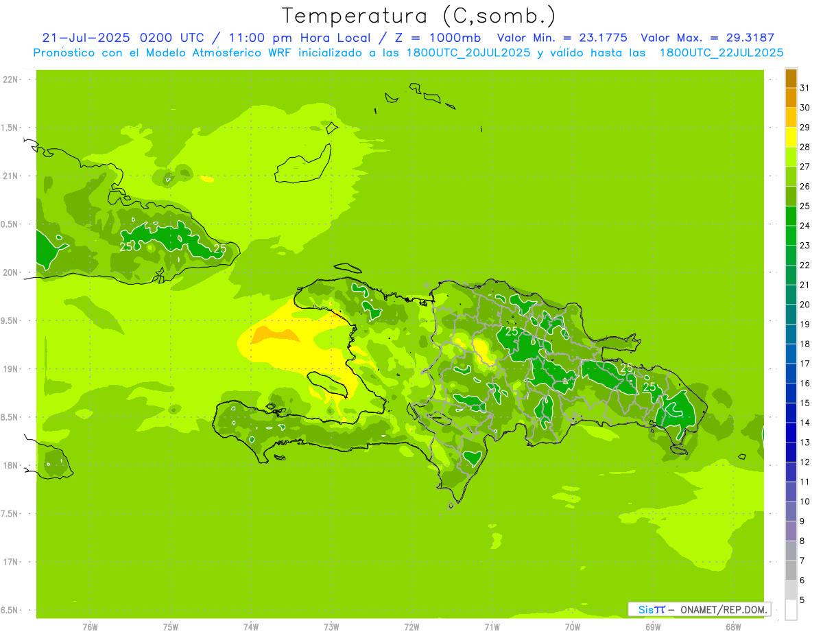Image resolution: width=823 pixels, height=636 pixels.
Task: Select the date text 21-Jul-2025 0200 UTC
Action: (x=123, y=38)
